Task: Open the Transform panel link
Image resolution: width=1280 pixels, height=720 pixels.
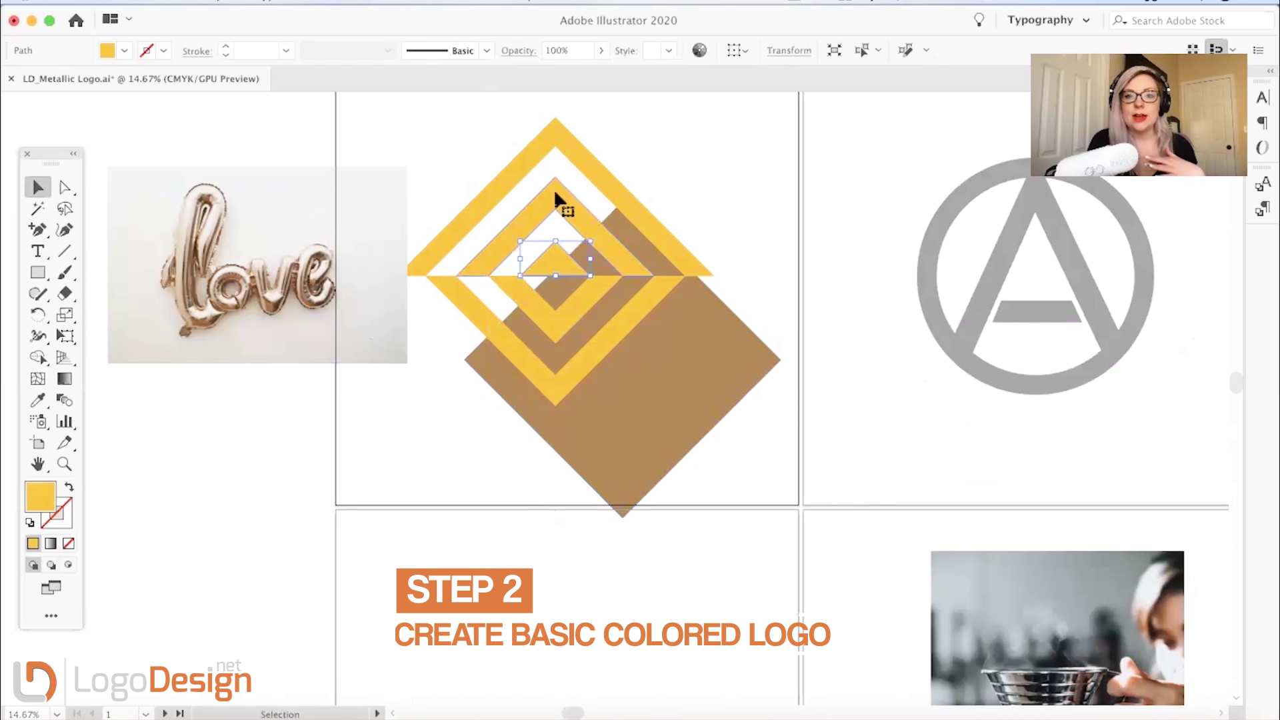Action: pos(789,51)
